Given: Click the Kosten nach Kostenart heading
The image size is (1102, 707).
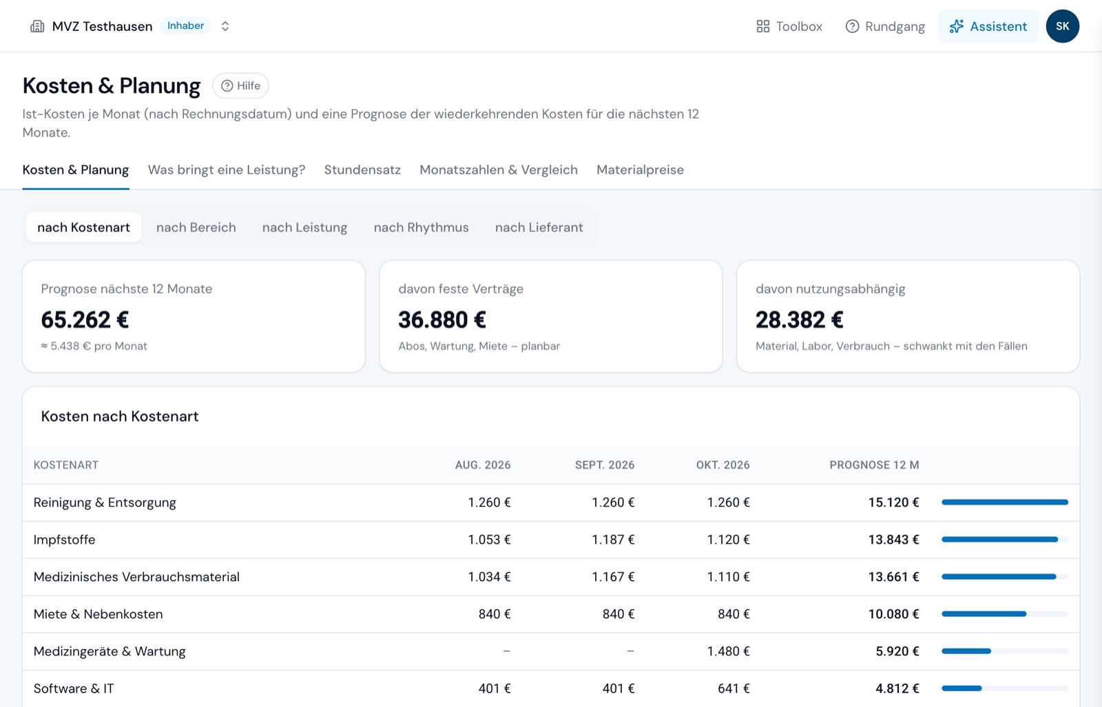Looking at the screenshot, I should (120, 416).
